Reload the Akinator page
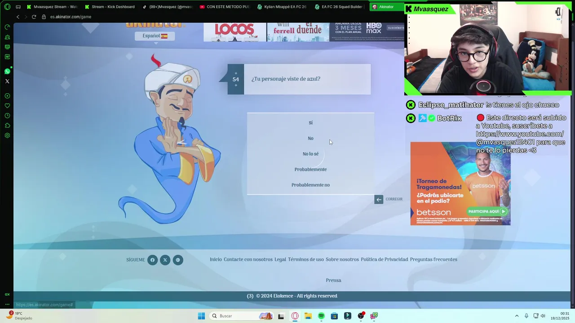 [34, 17]
